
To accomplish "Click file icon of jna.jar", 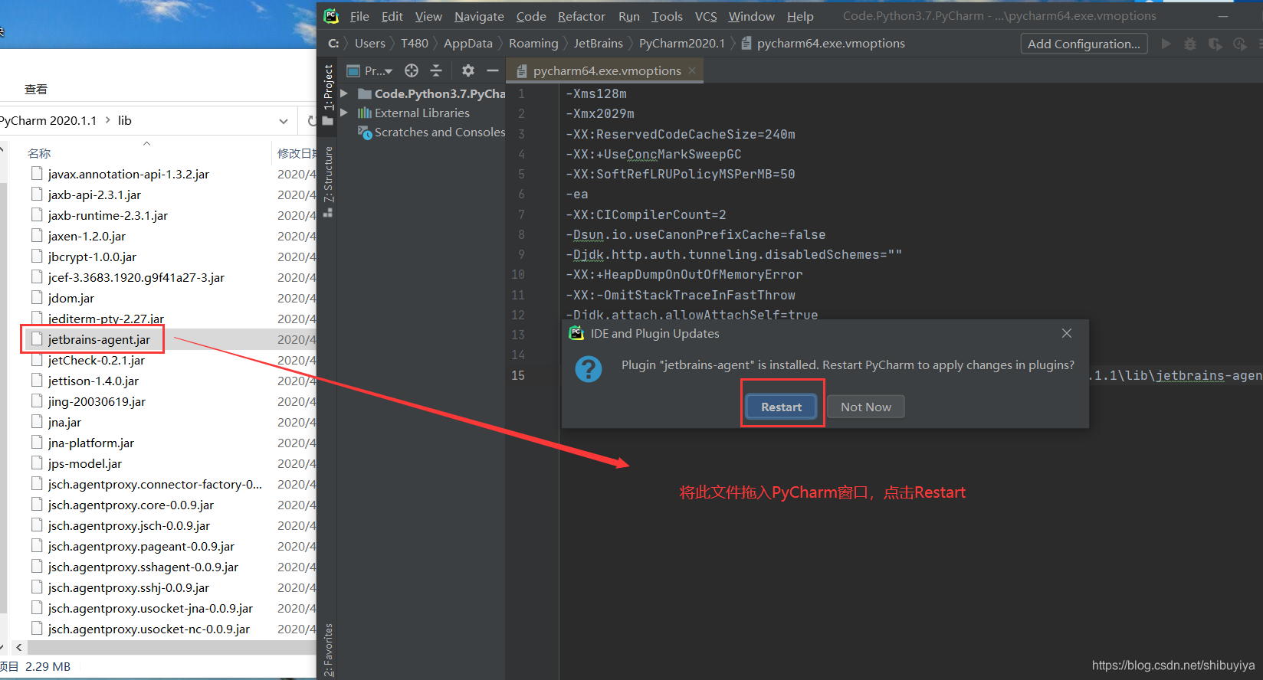I will tap(36, 421).
